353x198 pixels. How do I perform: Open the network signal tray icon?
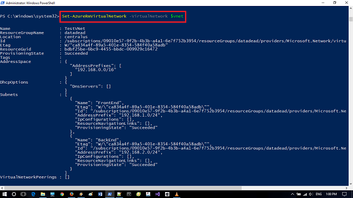coord(305,194)
